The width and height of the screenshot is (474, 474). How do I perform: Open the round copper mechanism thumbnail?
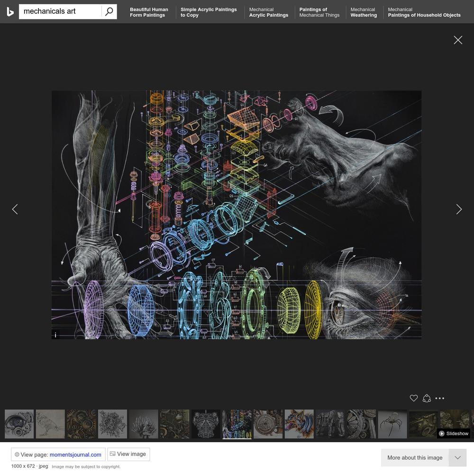coord(268,424)
